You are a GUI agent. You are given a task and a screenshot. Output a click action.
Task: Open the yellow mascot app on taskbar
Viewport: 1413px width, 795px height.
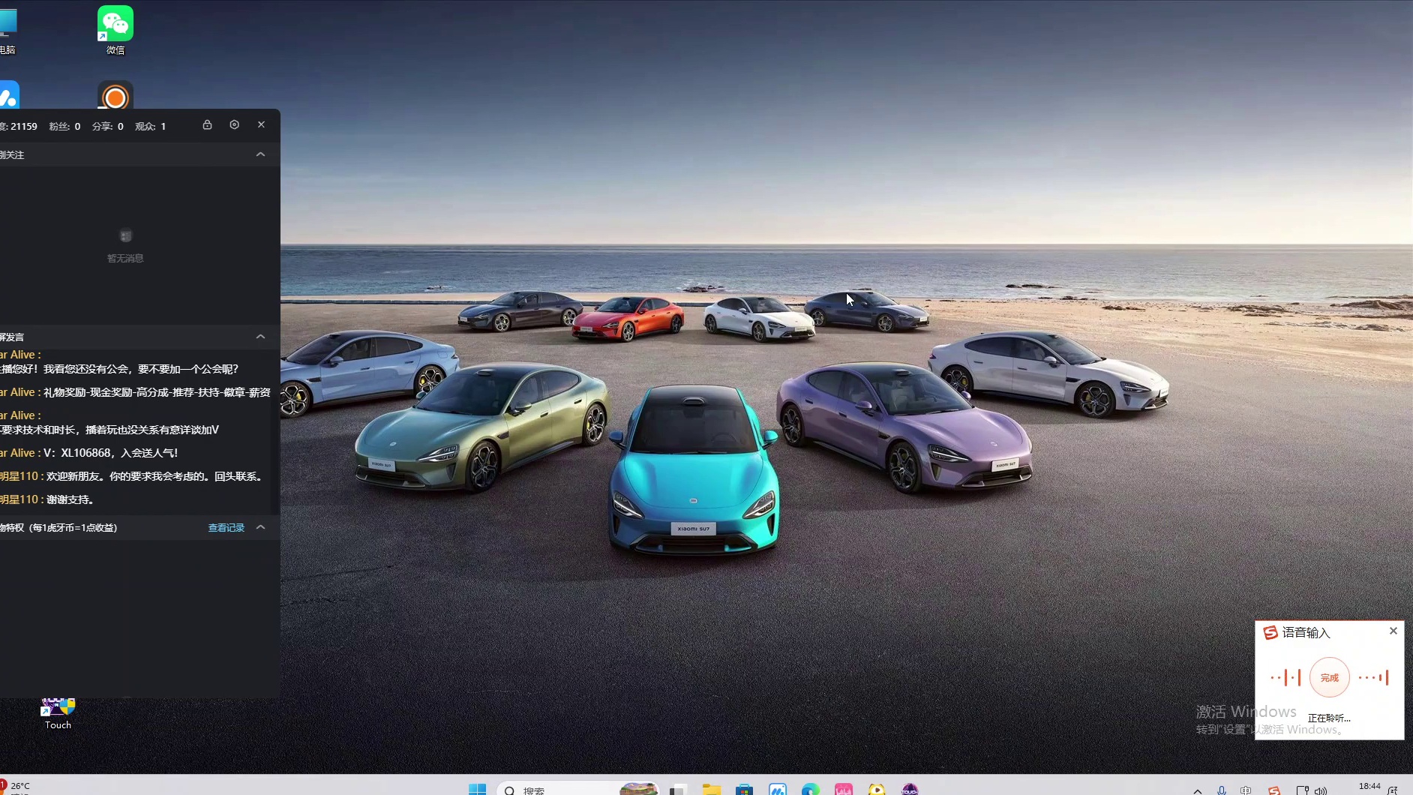[x=877, y=789]
